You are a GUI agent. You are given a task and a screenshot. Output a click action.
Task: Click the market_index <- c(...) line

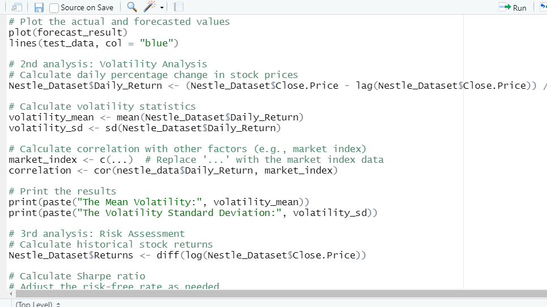[x=196, y=160]
